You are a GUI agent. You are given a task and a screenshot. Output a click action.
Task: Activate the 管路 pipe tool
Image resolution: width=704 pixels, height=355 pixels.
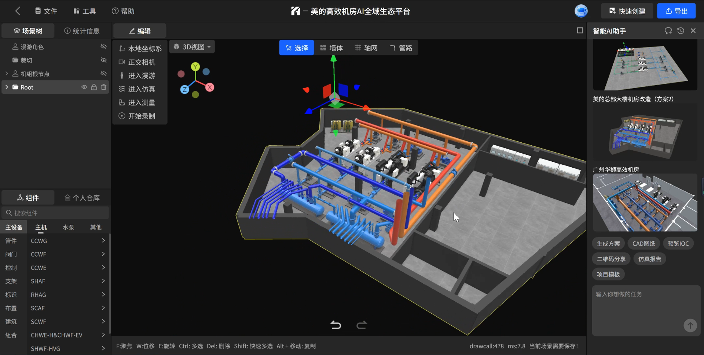[401, 48]
